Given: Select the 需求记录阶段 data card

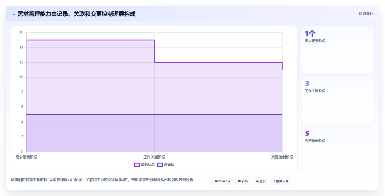Looking at the screenshot, I should 337,49.
